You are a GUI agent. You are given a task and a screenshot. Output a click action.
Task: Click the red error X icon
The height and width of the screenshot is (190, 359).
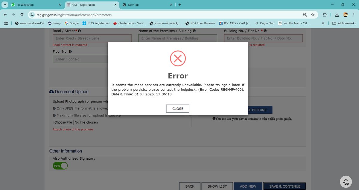coord(178,58)
